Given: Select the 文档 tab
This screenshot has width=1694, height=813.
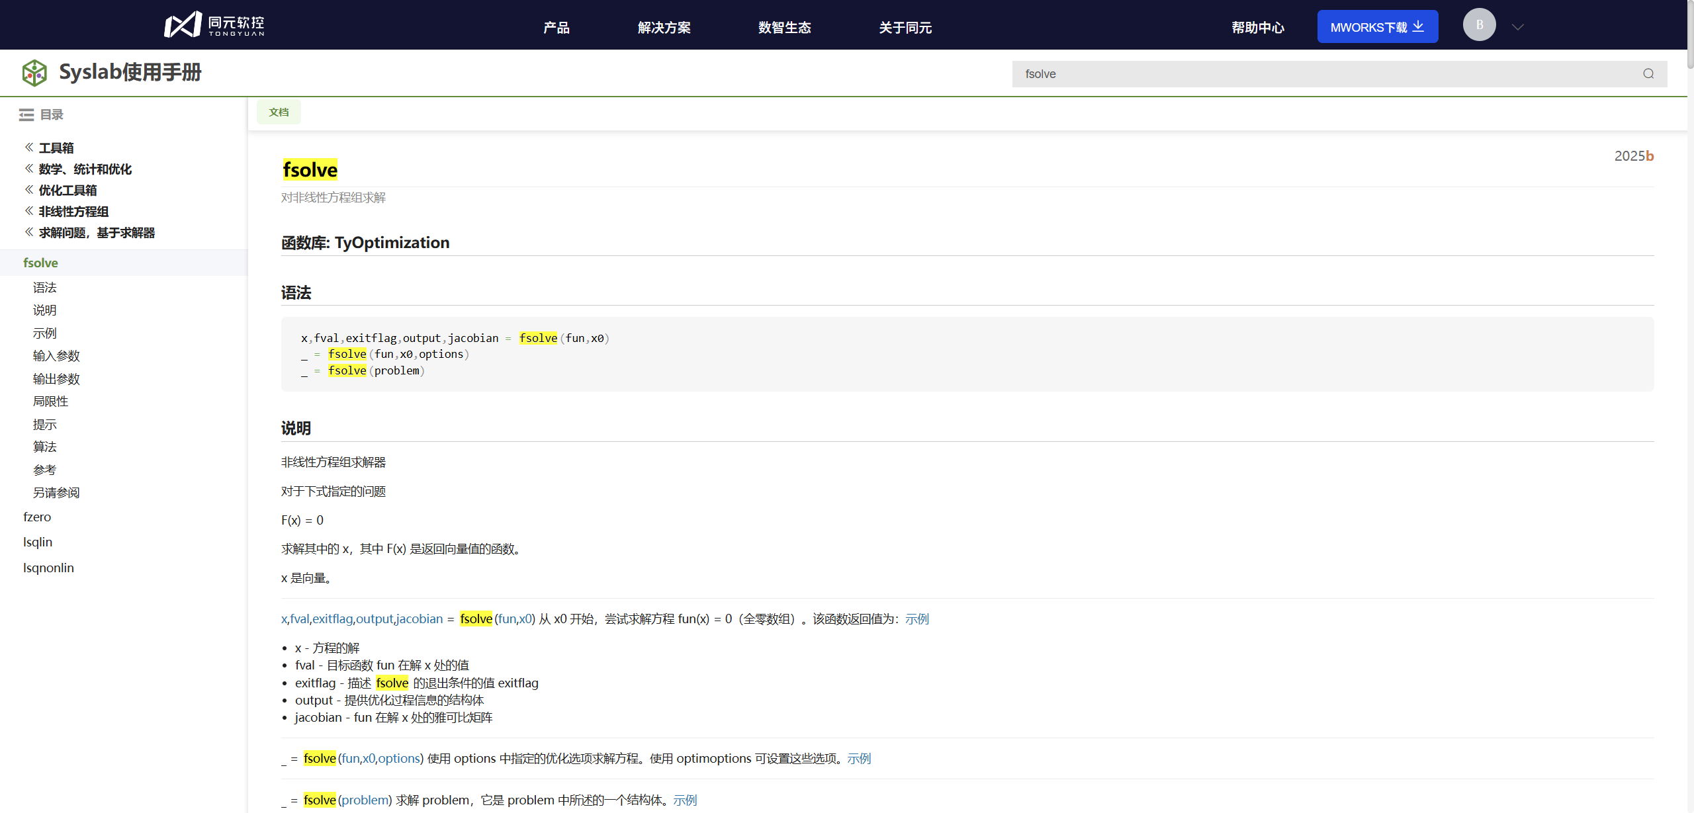Looking at the screenshot, I should [279, 112].
